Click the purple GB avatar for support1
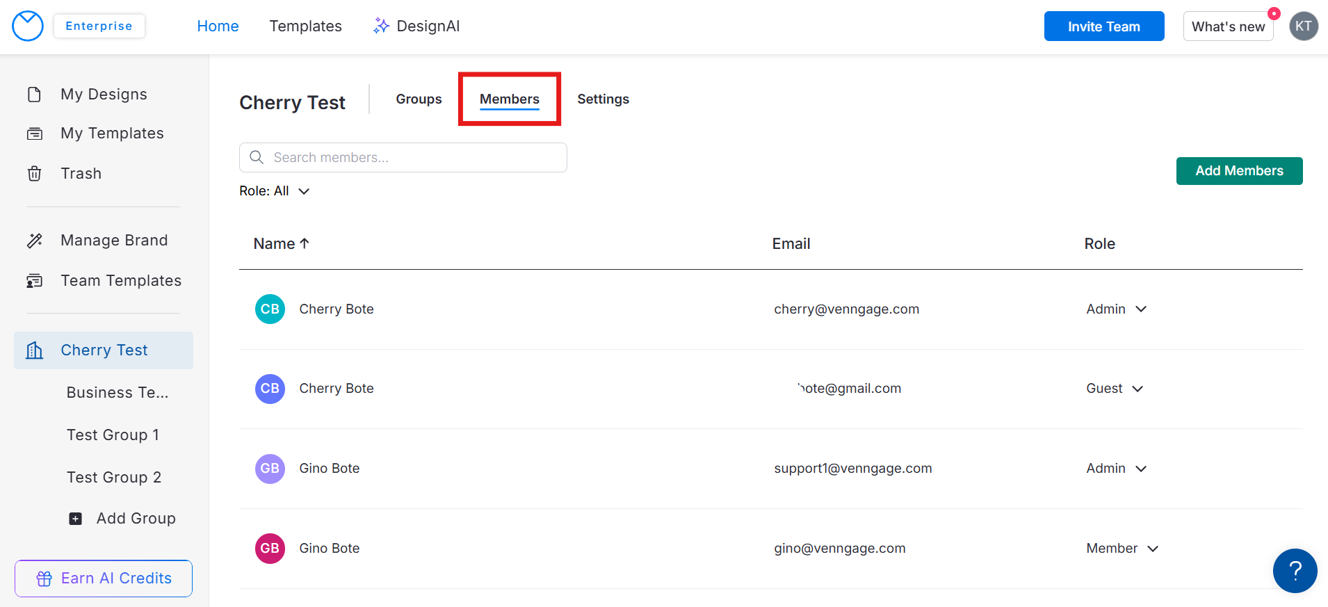This screenshot has height=607, width=1328. click(x=270, y=469)
